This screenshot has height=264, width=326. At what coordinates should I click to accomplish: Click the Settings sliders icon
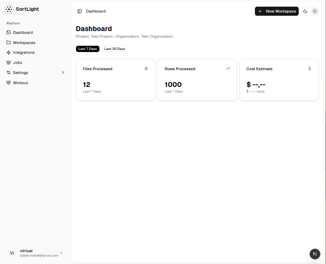click(x=8, y=73)
